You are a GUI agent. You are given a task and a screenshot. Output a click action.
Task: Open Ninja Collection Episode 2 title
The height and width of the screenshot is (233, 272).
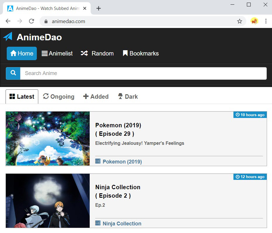coord(118,192)
